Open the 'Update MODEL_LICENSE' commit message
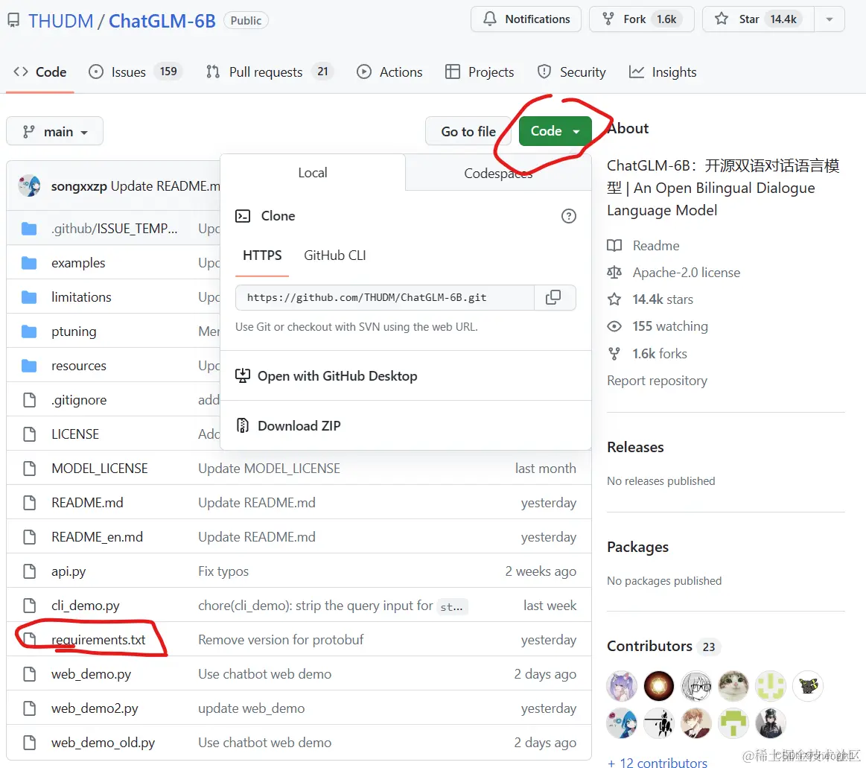Viewport: 866px width, 768px height. 269,469
